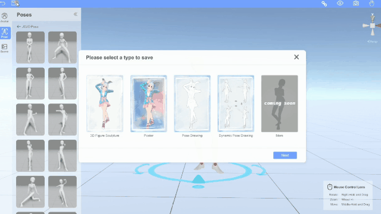Click right curved rotate arrow on floor ring
This screenshot has height=214, width=381.
(x=260, y=169)
